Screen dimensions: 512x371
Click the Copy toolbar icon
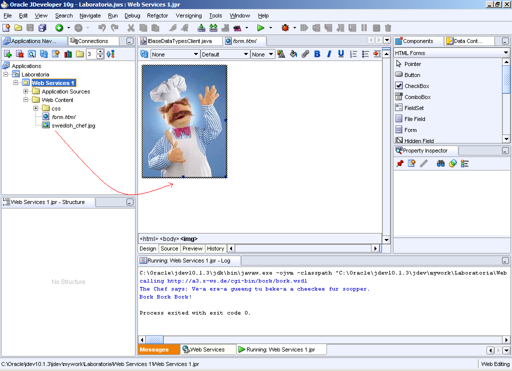point(143,28)
